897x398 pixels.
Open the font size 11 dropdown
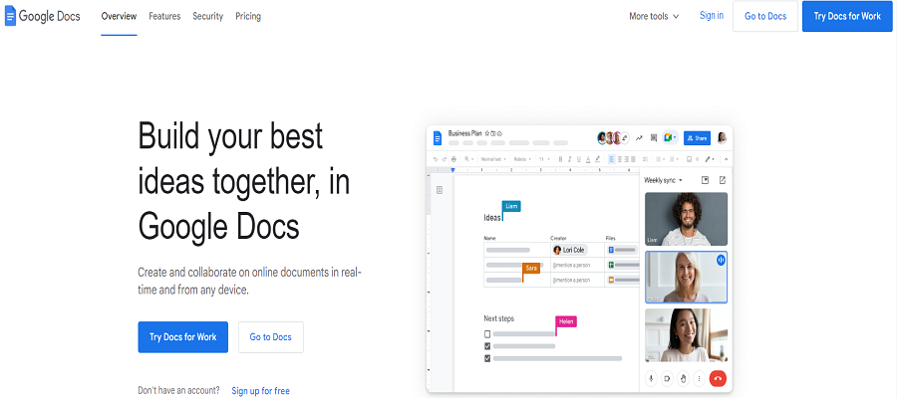(x=544, y=159)
